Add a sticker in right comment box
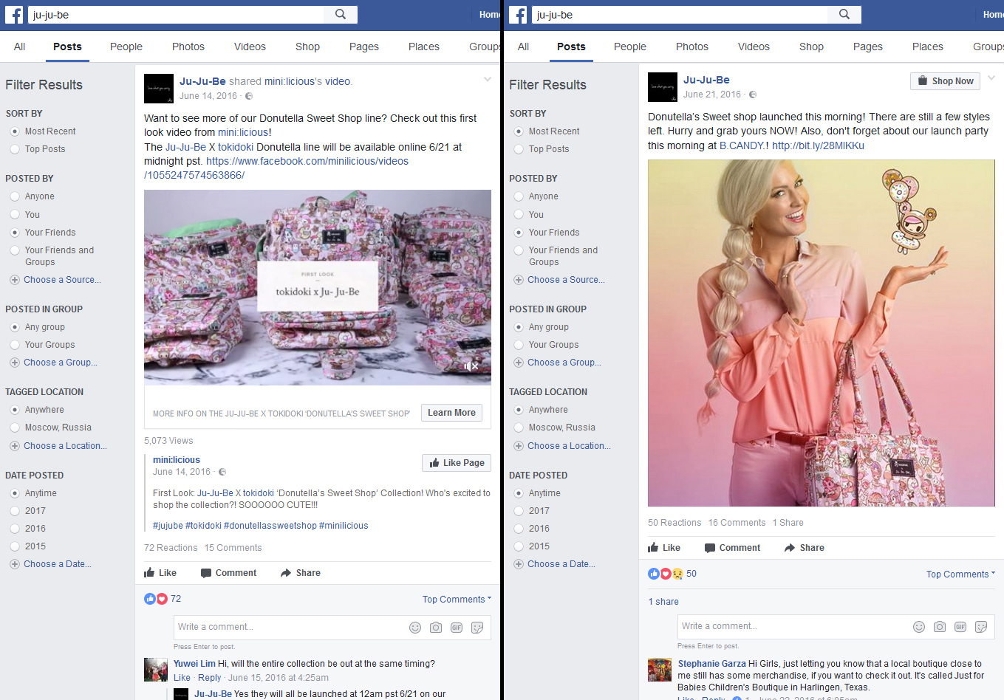The image size is (1004, 700). click(981, 627)
